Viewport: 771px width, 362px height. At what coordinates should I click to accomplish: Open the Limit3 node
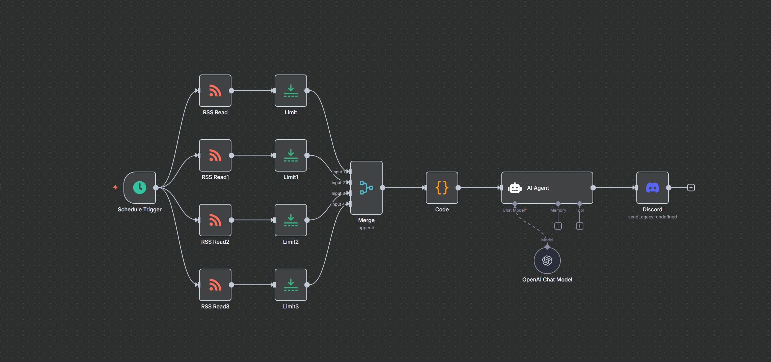tap(291, 285)
